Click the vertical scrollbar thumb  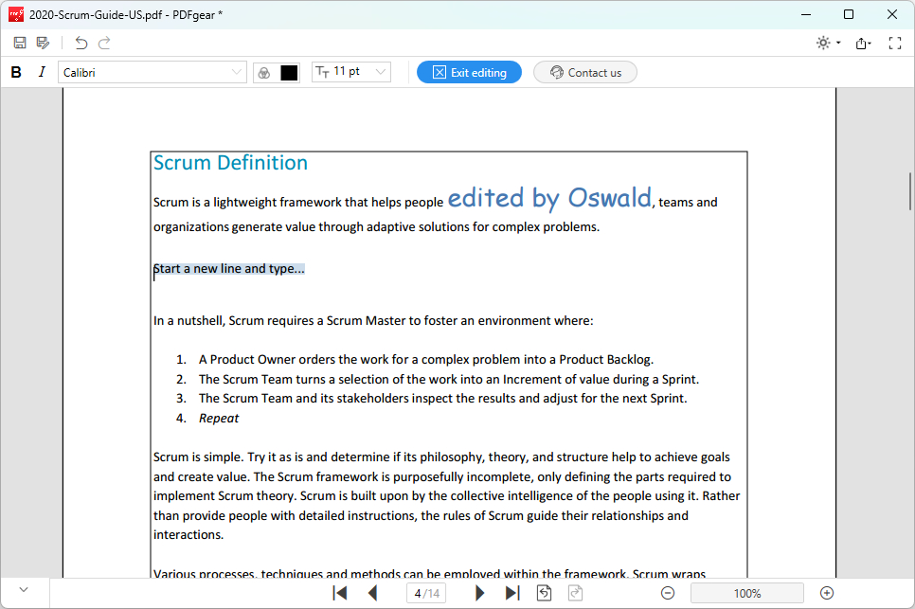tap(909, 191)
